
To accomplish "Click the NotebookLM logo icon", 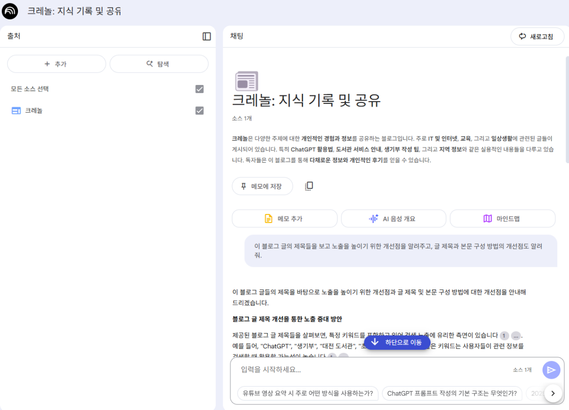I will point(10,11).
